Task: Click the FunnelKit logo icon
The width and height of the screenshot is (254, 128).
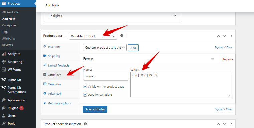Action: [x=4, y=80]
